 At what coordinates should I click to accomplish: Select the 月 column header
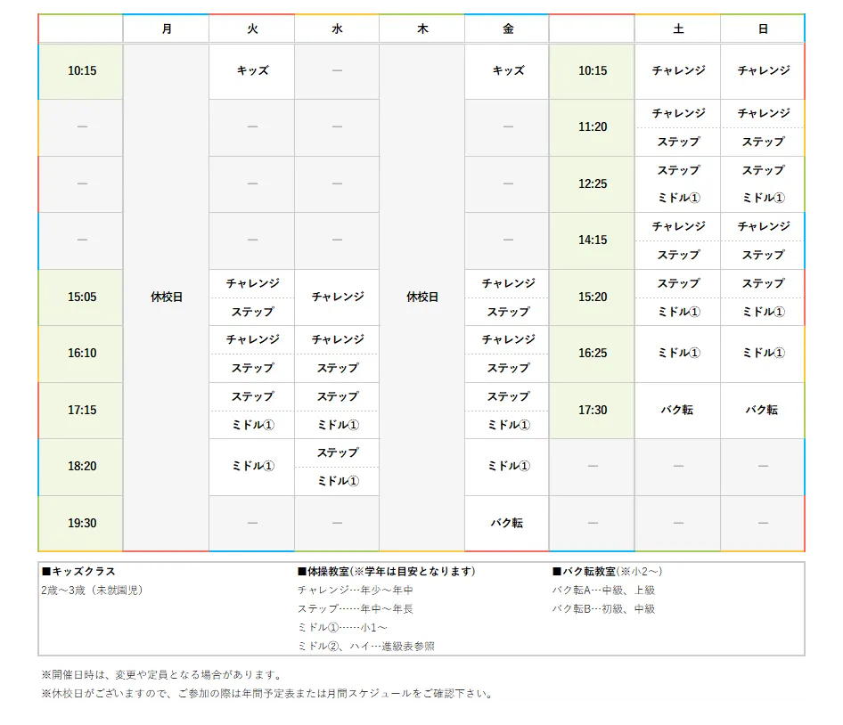coord(166,28)
